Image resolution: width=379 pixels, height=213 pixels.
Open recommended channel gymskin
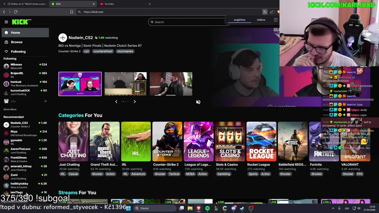point(25,142)
